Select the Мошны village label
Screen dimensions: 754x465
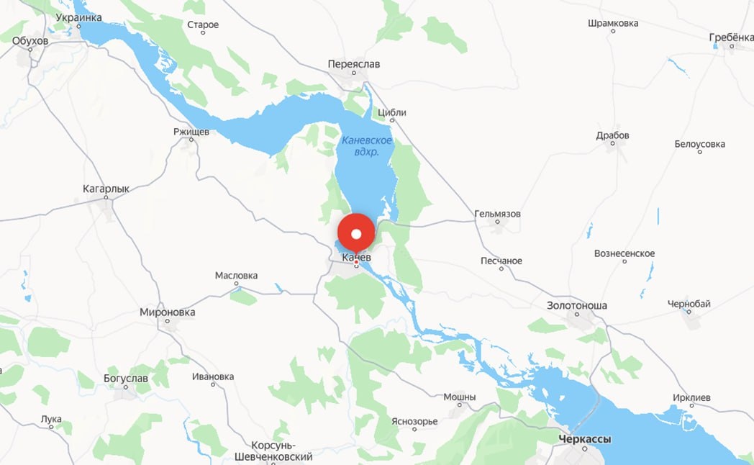click(459, 397)
